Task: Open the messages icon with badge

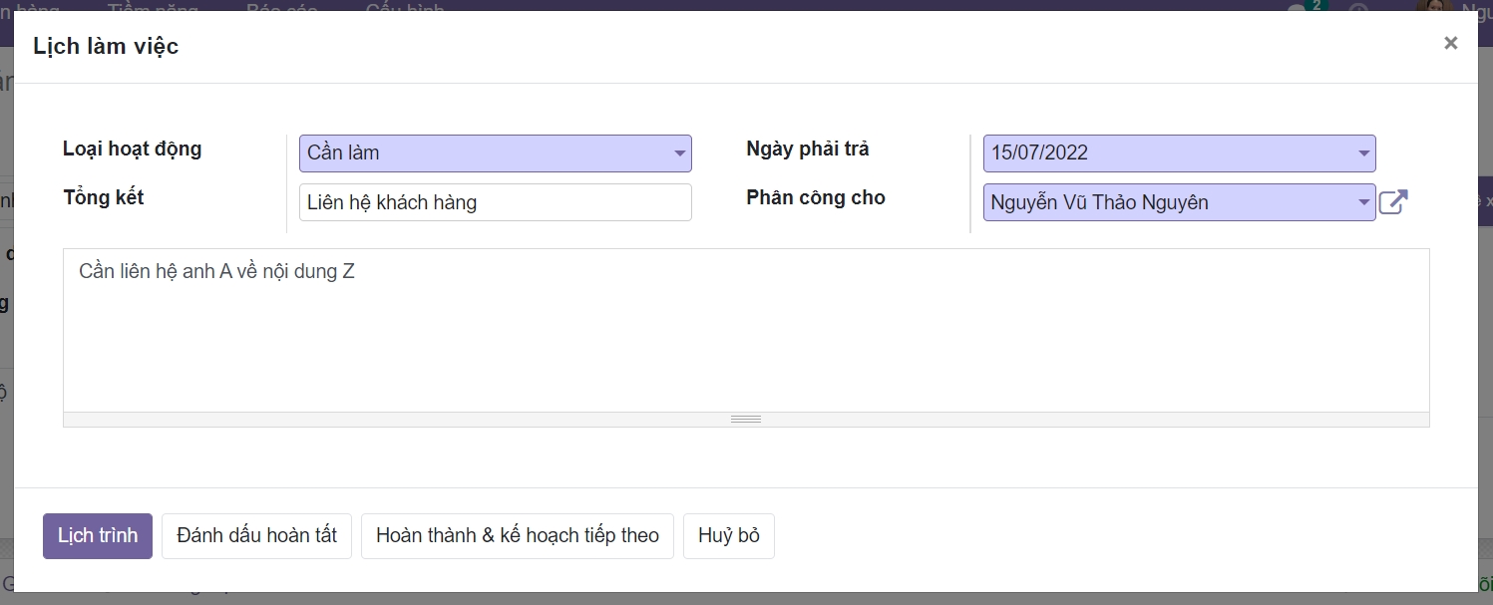Action: tap(1297, 8)
